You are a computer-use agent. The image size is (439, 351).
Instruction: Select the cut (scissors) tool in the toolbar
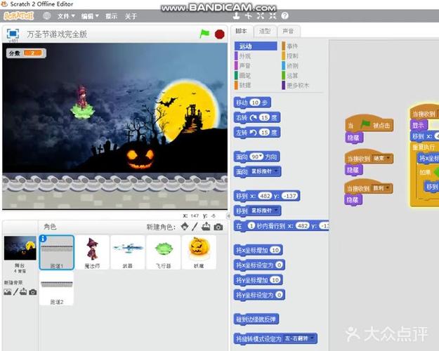click(x=249, y=15)
